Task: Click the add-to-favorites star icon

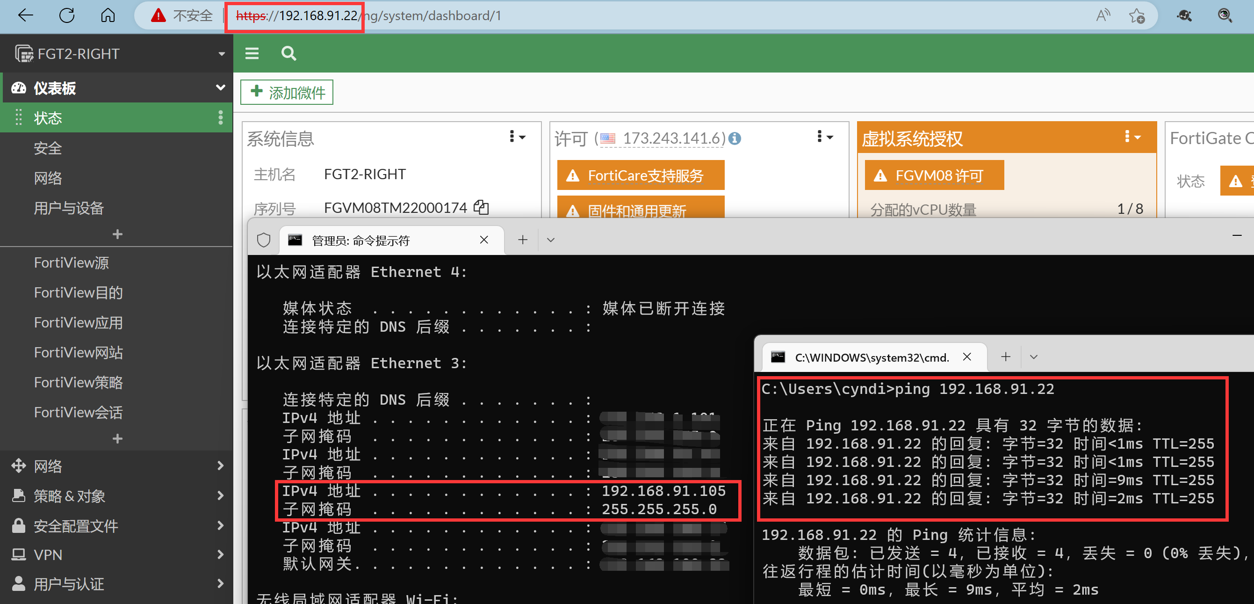Action: 1137,15
